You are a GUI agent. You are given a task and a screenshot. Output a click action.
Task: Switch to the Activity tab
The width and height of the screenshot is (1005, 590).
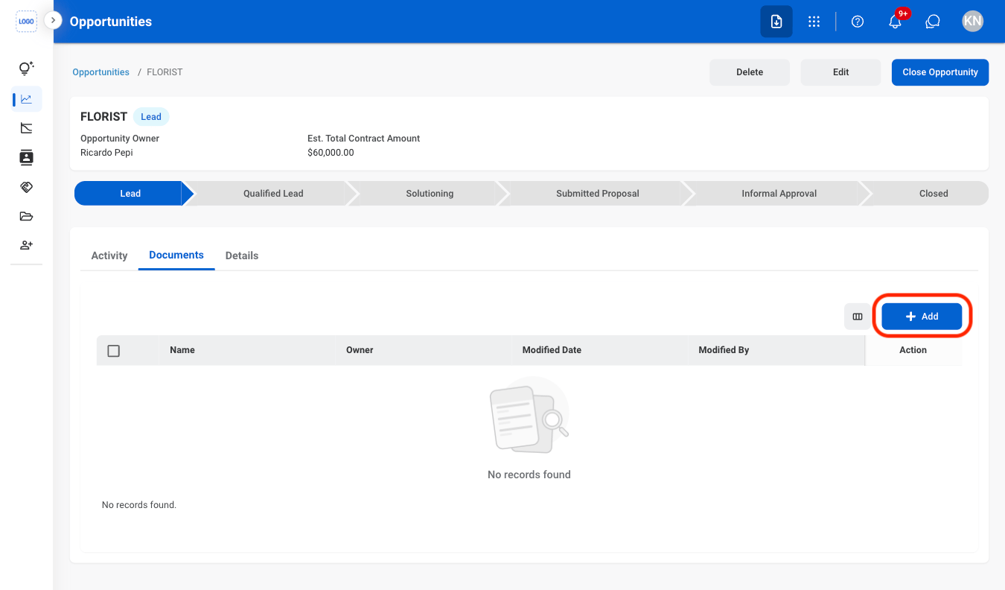pyautogui.click(x=109, y=256)
